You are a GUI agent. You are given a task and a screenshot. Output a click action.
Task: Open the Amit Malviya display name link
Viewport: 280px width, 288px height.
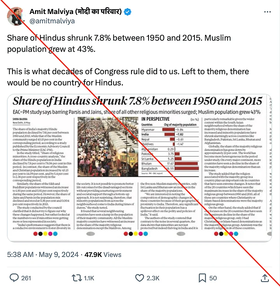75,12
